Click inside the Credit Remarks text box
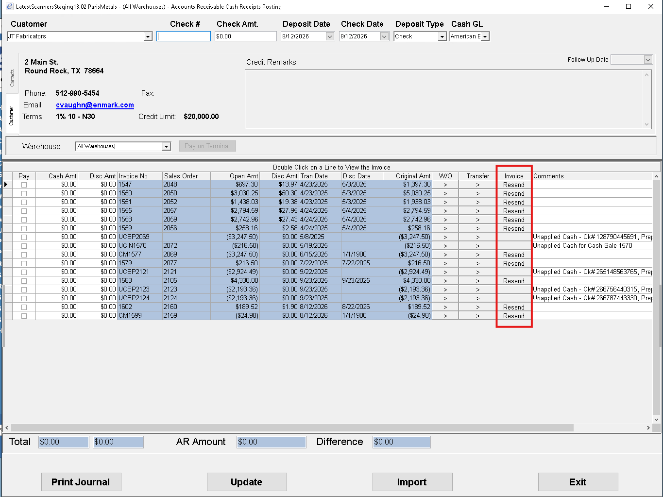Image resolution: width=663 pixels, height=497 pixels. click(444, 99)
